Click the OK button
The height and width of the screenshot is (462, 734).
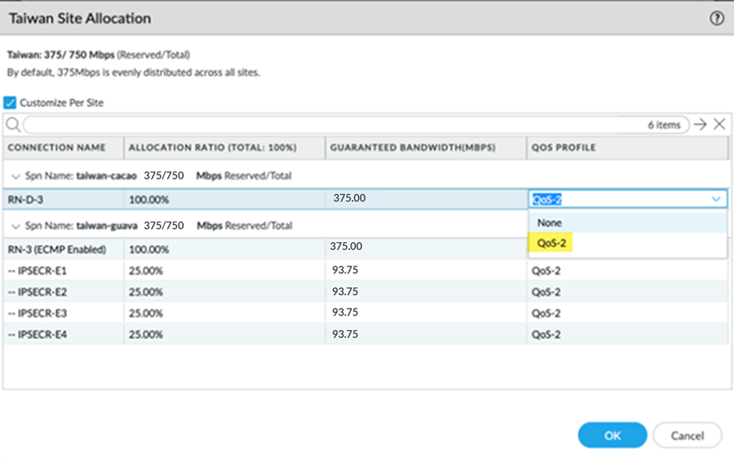612,435
